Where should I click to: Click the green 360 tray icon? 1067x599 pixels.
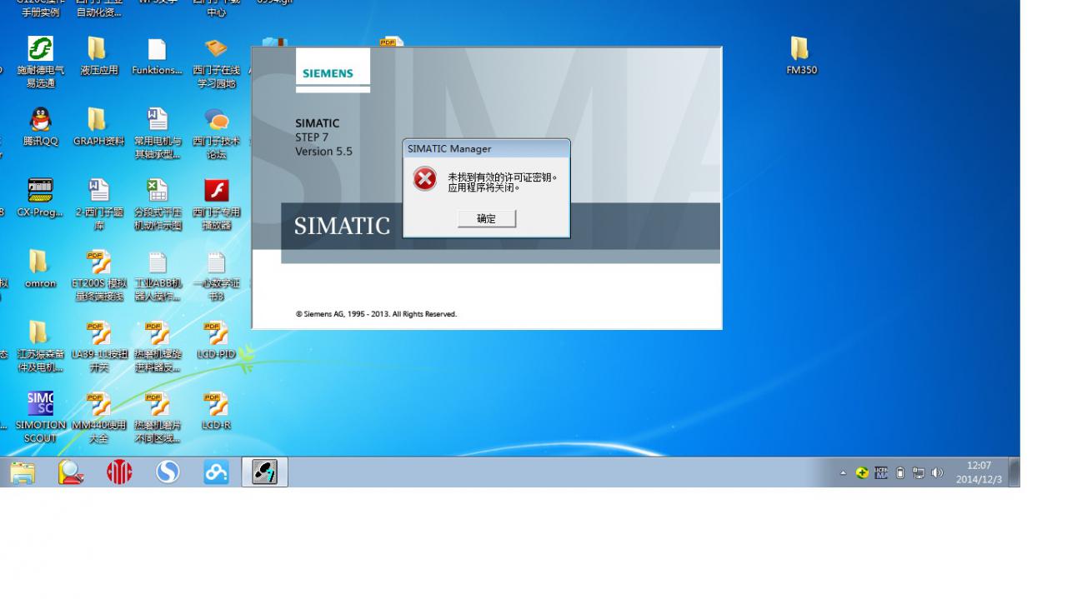pos(862,473)
